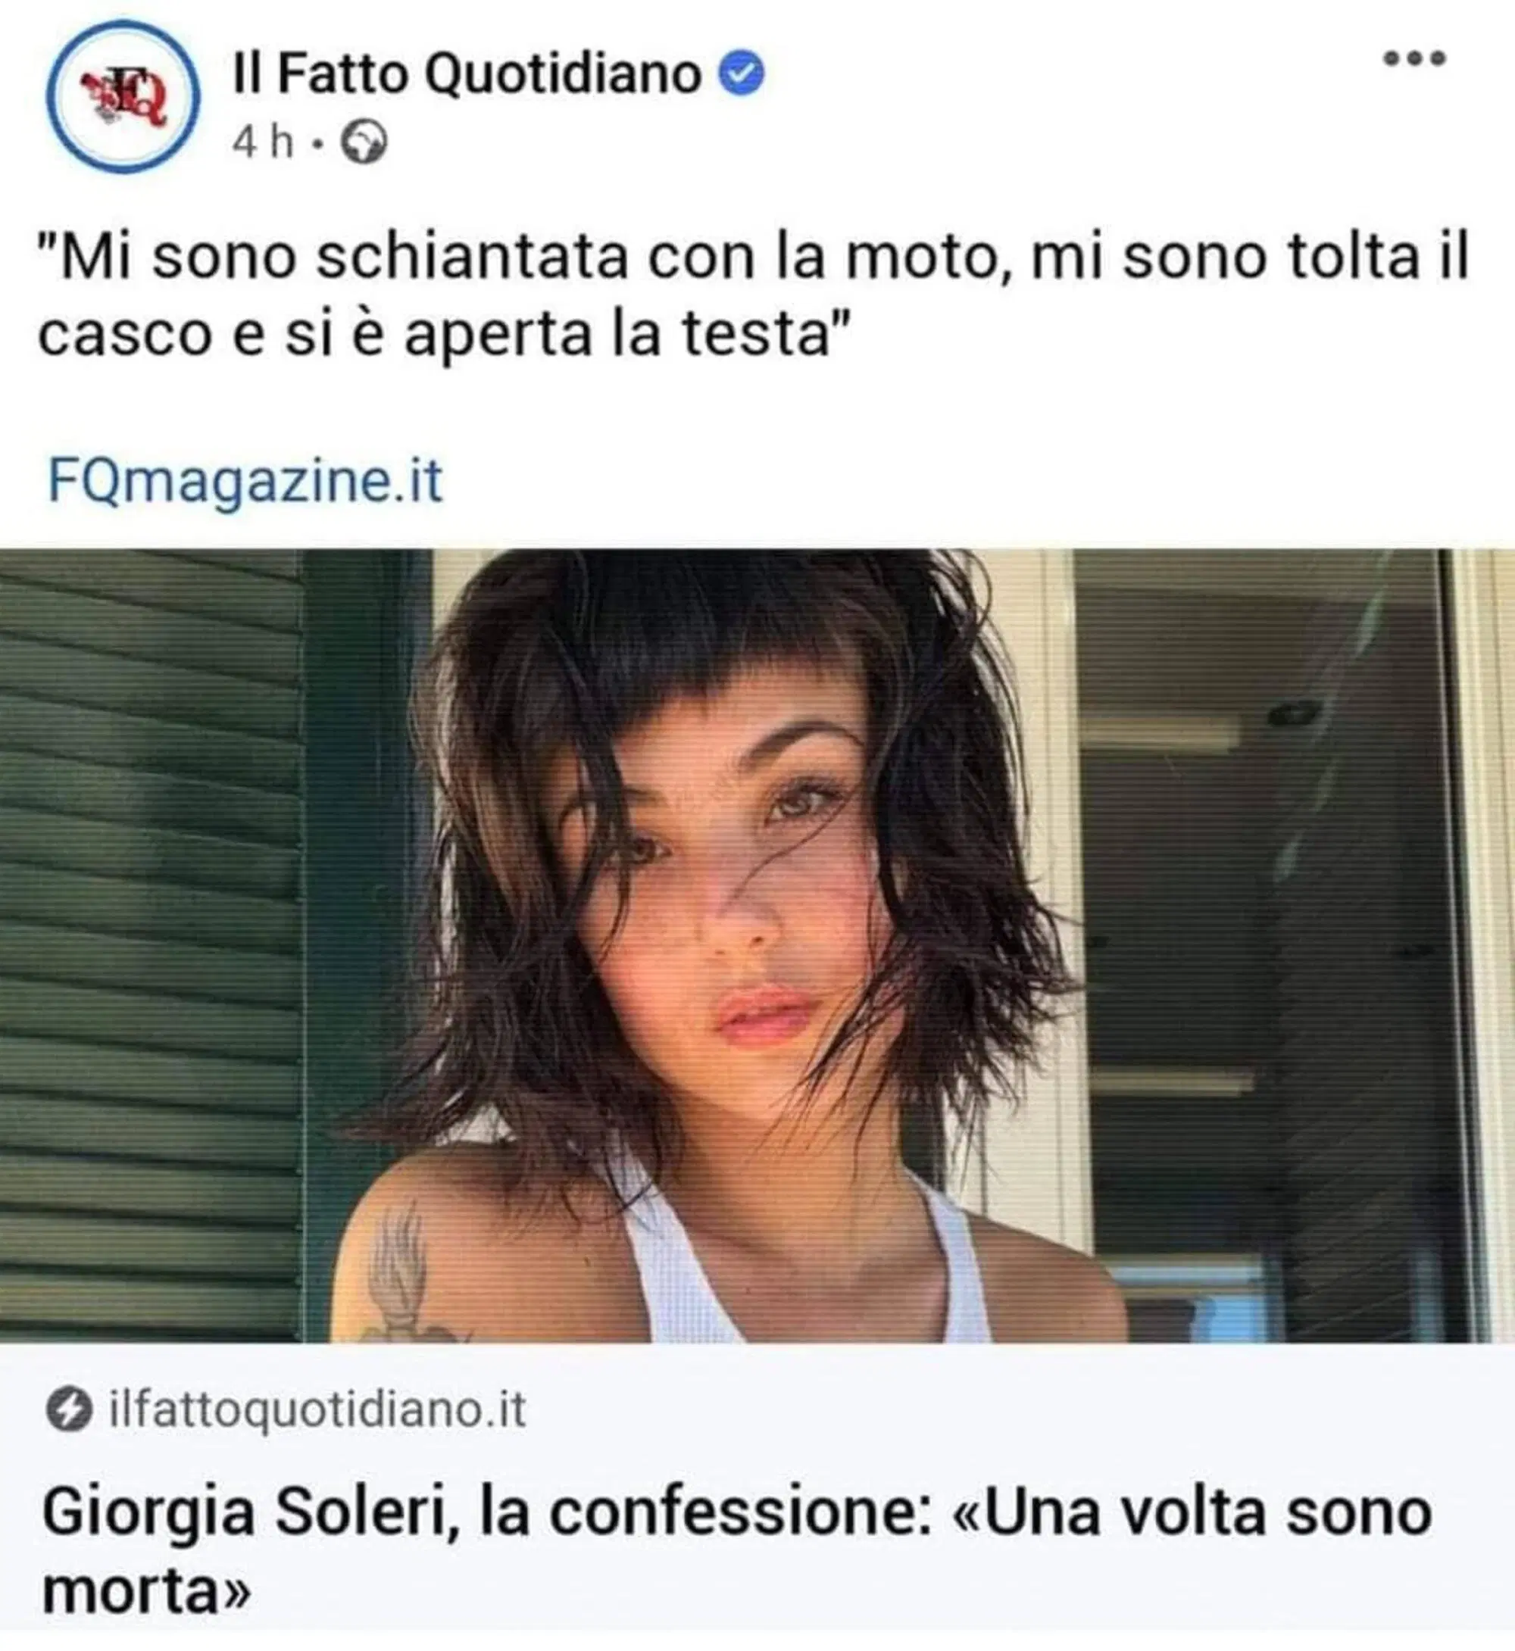Open the three-dot post options menu
The width and height of the screenshot is (1515, 1651).
coord(1414,58)
